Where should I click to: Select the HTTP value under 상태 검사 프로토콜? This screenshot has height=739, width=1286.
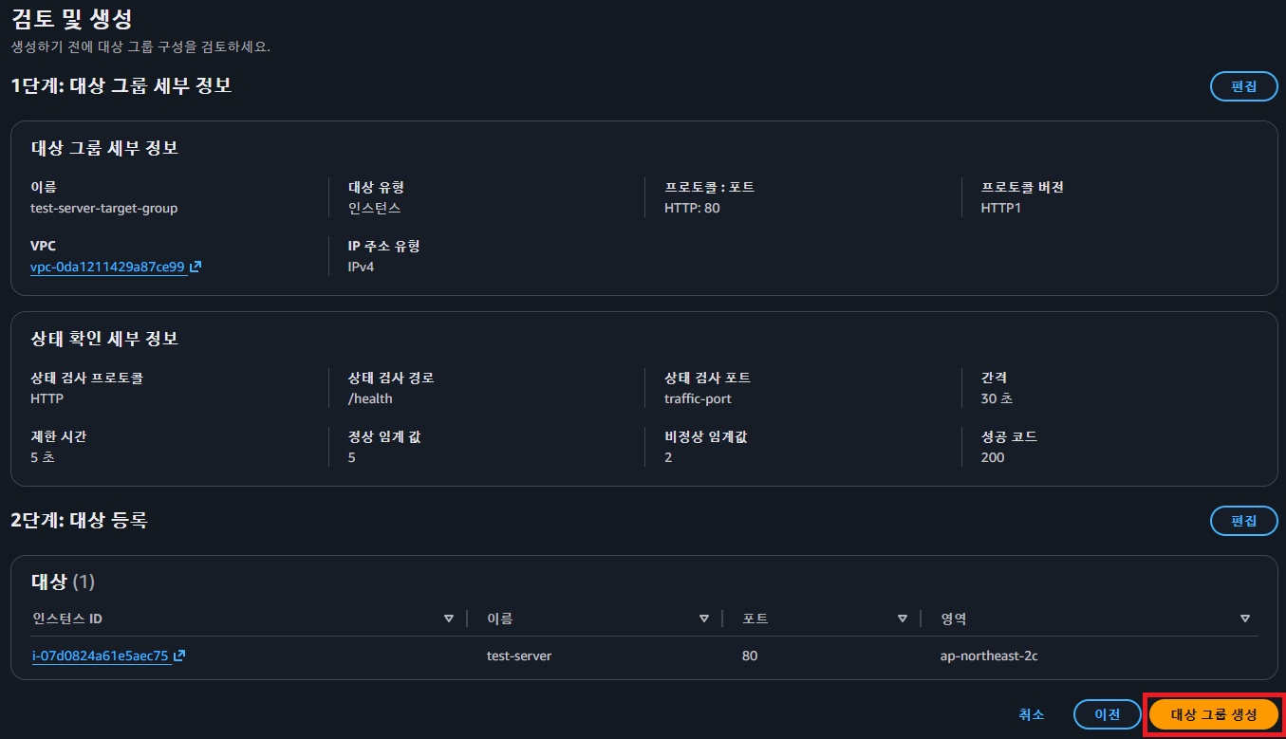pyautogui.click(x=47, y=398)
